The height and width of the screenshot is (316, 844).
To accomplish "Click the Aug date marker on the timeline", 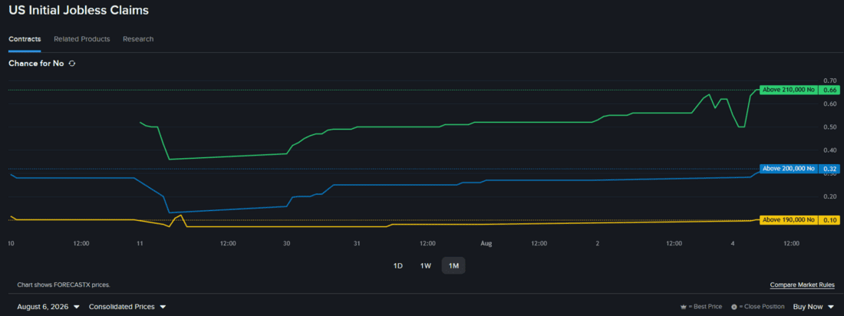I will (x=486, y=243).
